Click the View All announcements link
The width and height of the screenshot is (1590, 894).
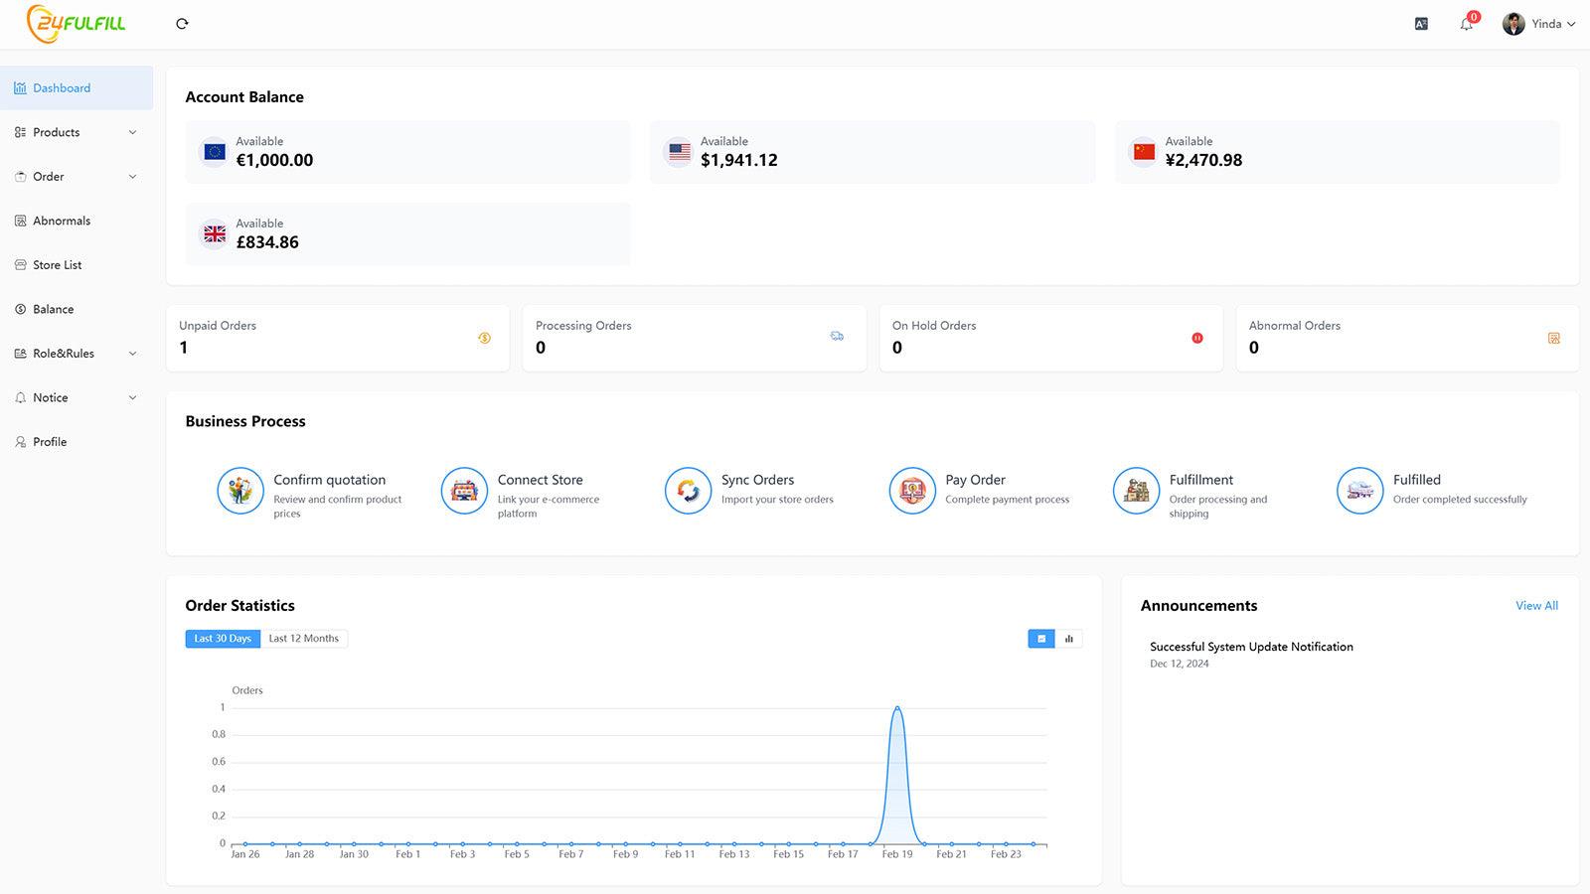coord(1536,605)
